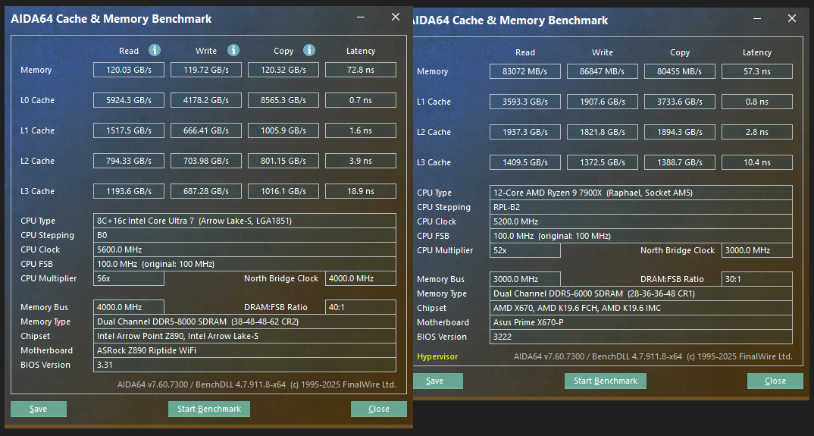Start Benchmark in the left Intel window
814x436 pixels.
(x=209, y=409)
